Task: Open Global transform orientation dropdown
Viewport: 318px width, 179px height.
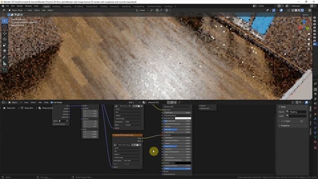Action: (x=142, y=10)
